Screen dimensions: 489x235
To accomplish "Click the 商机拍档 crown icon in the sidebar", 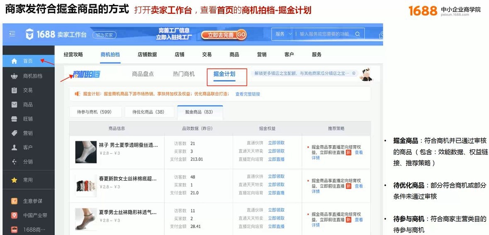I will [15, 76].
